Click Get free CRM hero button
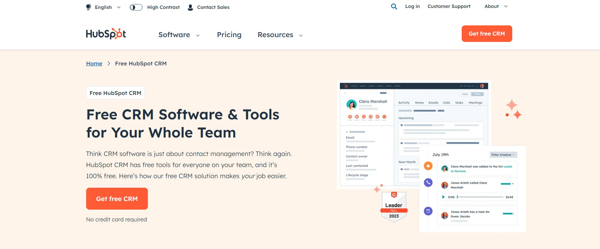600x249 pixels. tap(117, 199)
